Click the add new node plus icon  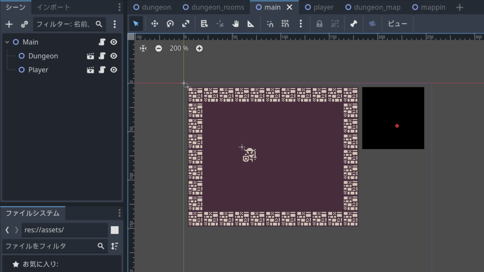click(9, 24)
